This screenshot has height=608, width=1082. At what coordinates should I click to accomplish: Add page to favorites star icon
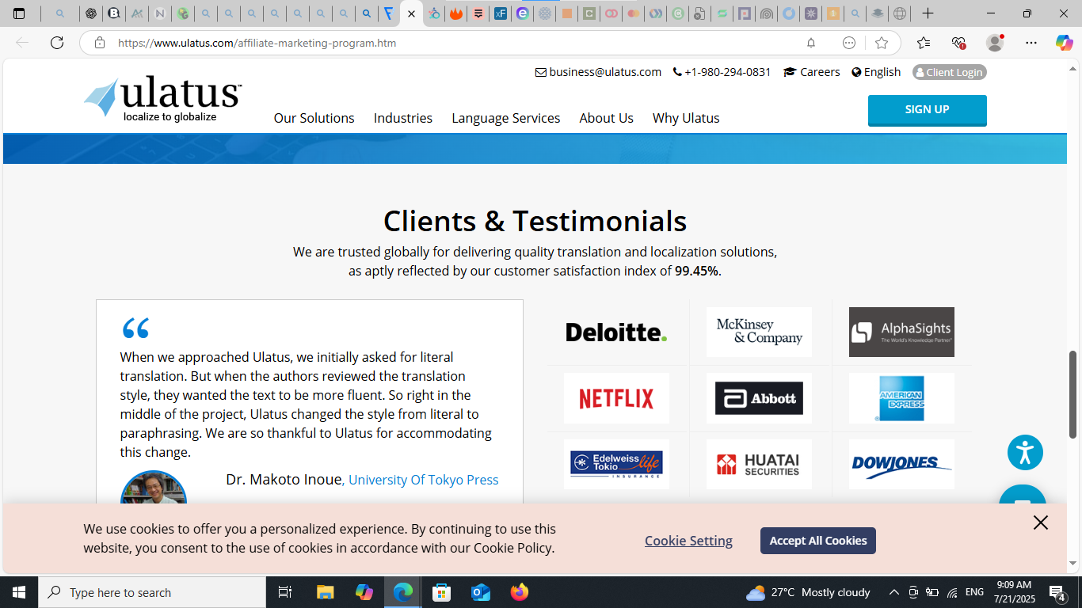pos(882,43)
